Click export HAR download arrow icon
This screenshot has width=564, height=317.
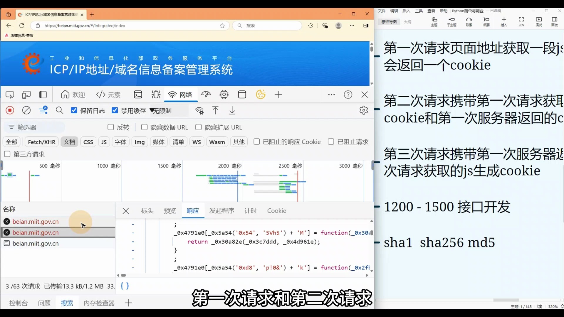pyautogui.click(x=232, y=110)
